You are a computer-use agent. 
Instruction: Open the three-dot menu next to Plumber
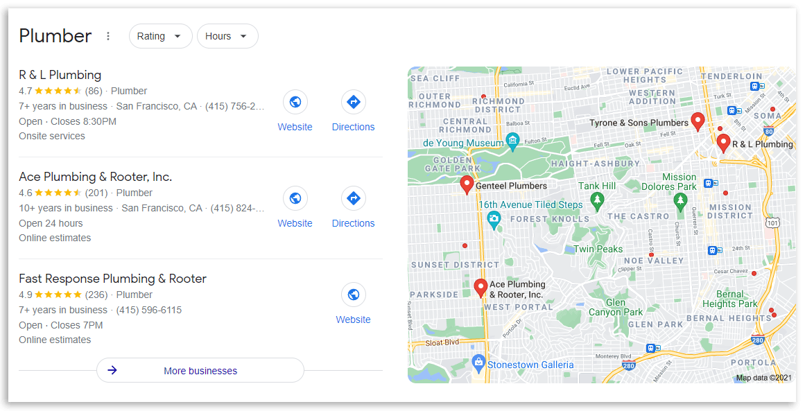tap(107, 37)
